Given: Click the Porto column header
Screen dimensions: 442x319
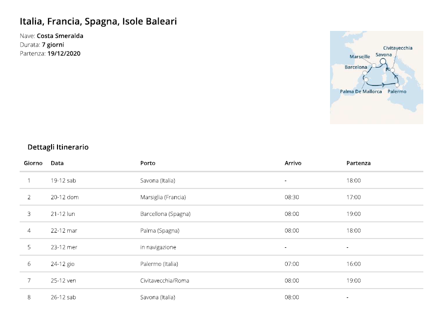Looking at the screenshot, I should coord(148,163).
